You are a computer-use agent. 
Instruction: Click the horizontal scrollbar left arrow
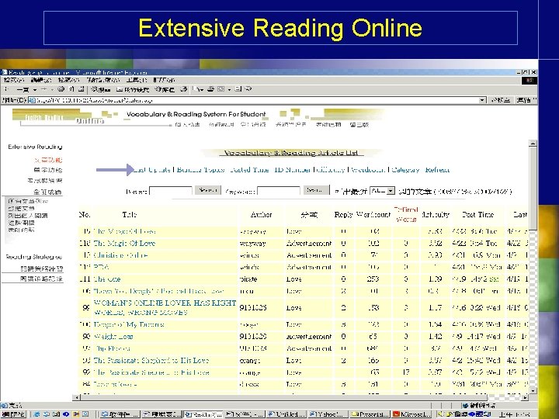pyautogui.click(x=76, y=397)
